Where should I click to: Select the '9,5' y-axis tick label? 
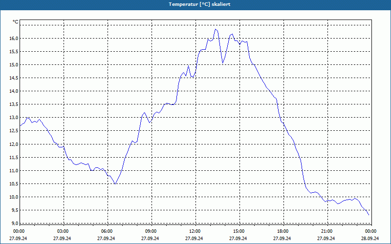(15, 210)
